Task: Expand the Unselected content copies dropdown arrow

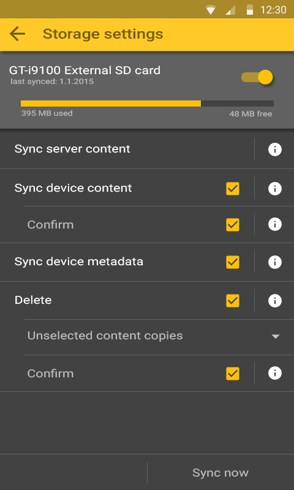Action: pos(275,336)
